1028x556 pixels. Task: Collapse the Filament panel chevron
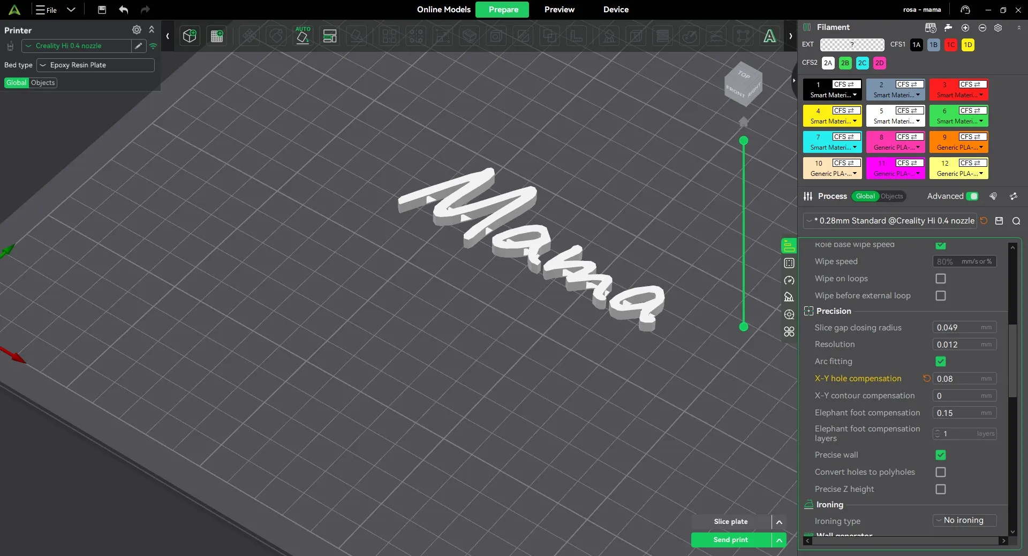1019,28
